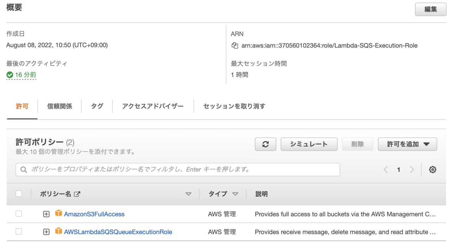
Task: Go to next page arrow
Action: pos(412,170)
